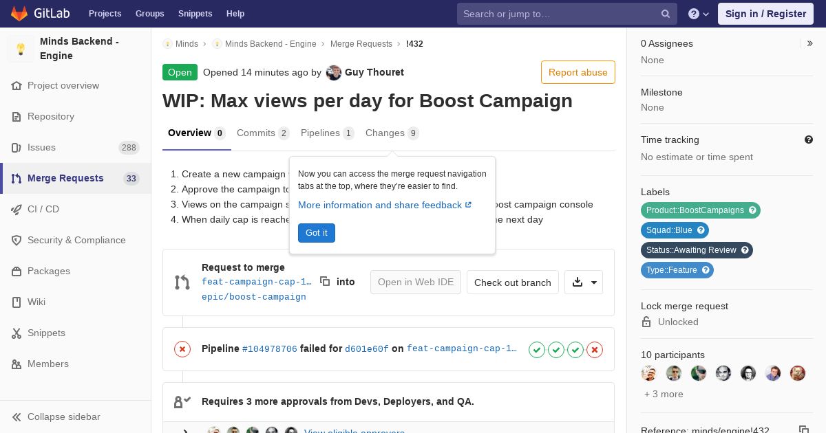Click second passed pipeline stage icon
The width and height of the screenshot is (826, 433).
pyautogui.click(x=556, y=350)
